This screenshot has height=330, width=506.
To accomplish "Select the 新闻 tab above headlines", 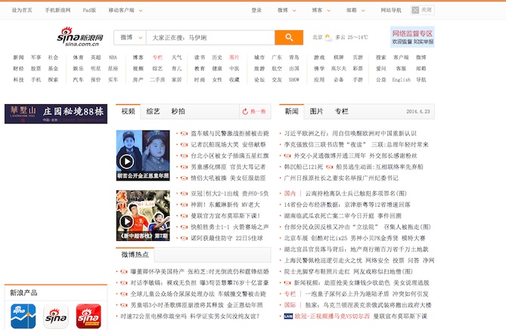I will pos(291,111).
